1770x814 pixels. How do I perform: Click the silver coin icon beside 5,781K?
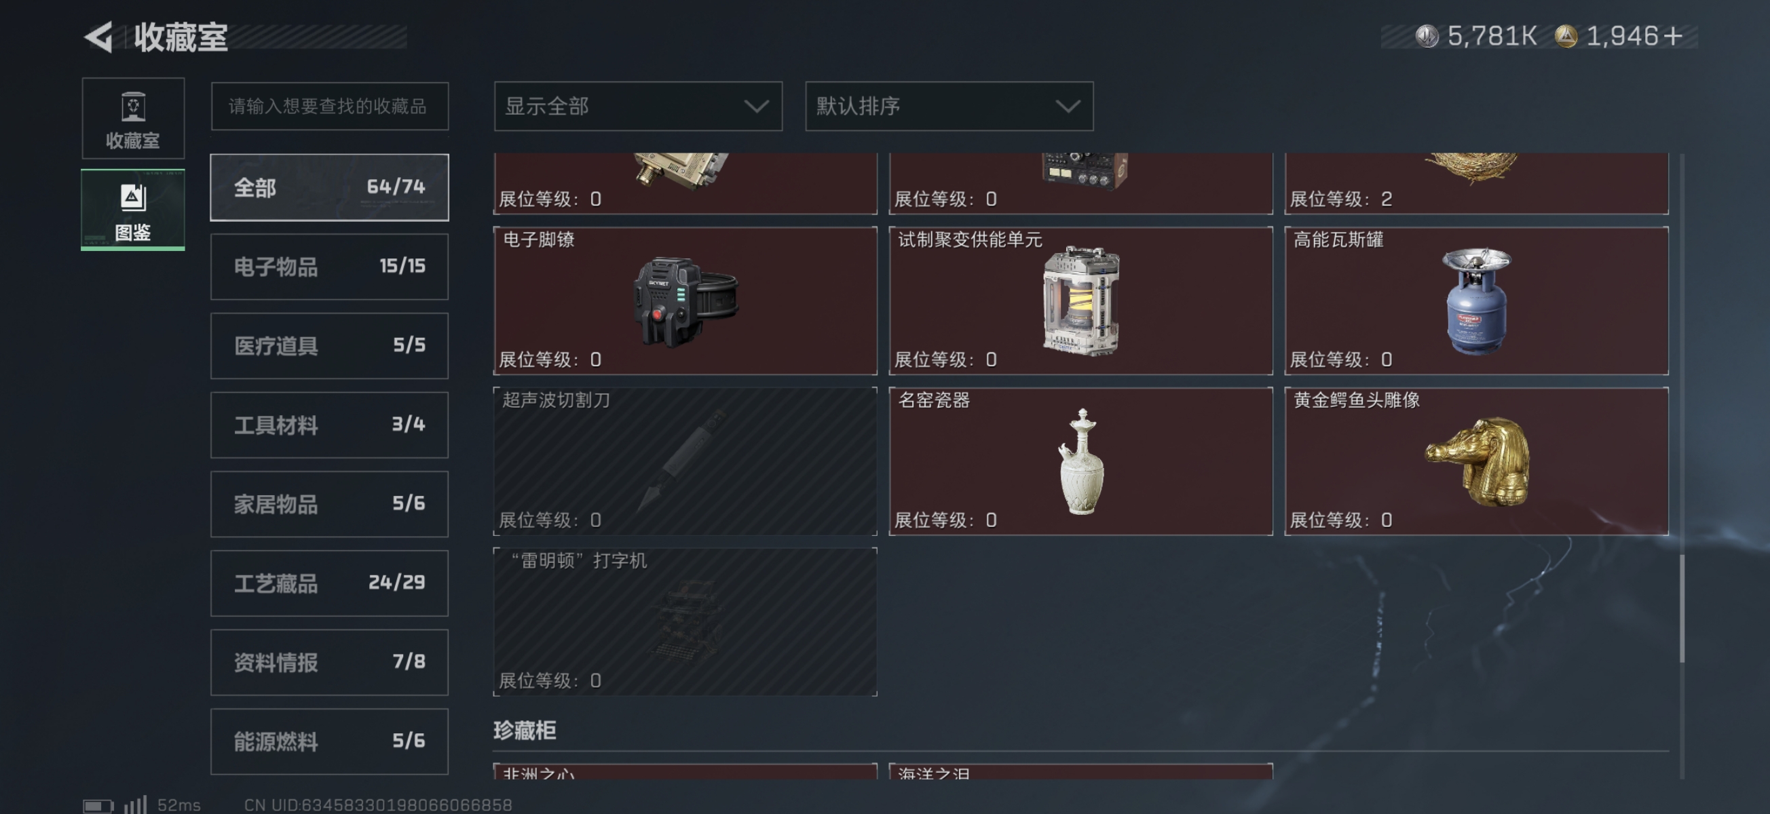[x=1427, y=36]
